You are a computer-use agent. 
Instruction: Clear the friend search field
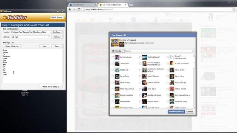193,51
